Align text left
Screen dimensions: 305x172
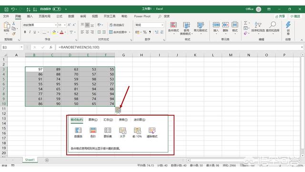tap(82, 32)
